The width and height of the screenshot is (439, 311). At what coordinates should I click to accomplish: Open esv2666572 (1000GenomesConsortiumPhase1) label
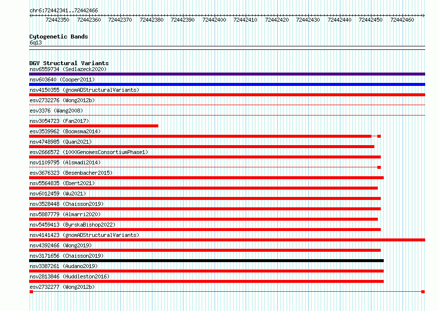click(89, 152)
